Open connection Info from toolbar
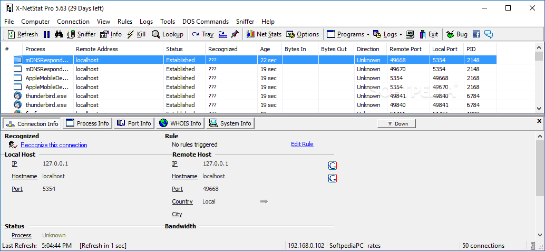Screen dimensions: 545x251 [111, 34]
